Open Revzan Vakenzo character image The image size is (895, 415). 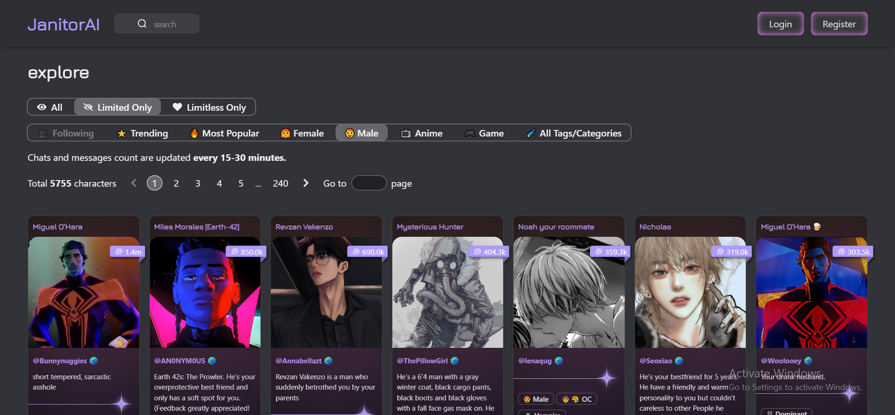click(x=326, y=292)
